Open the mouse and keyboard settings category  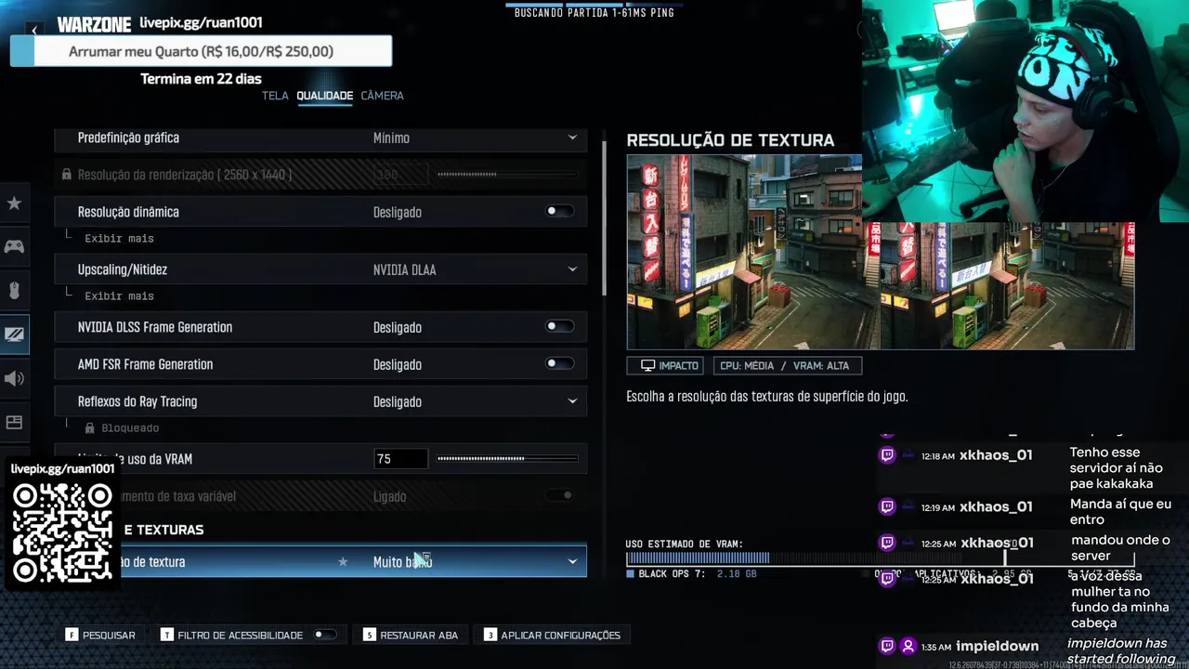point(14,291)
